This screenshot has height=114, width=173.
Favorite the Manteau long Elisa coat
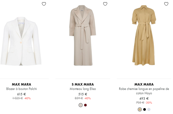105,4
